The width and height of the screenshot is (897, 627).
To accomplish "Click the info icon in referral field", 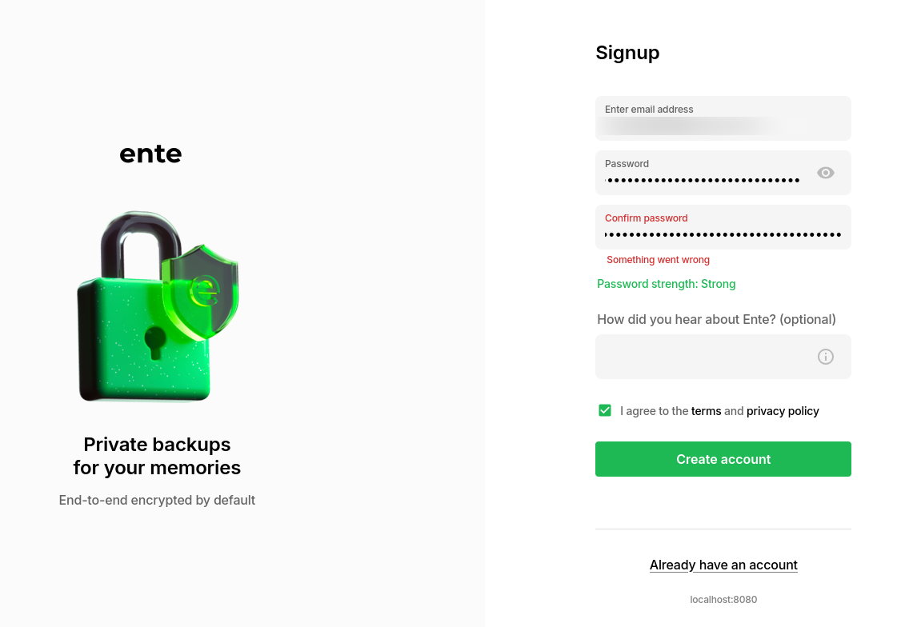I will point(826,357).
